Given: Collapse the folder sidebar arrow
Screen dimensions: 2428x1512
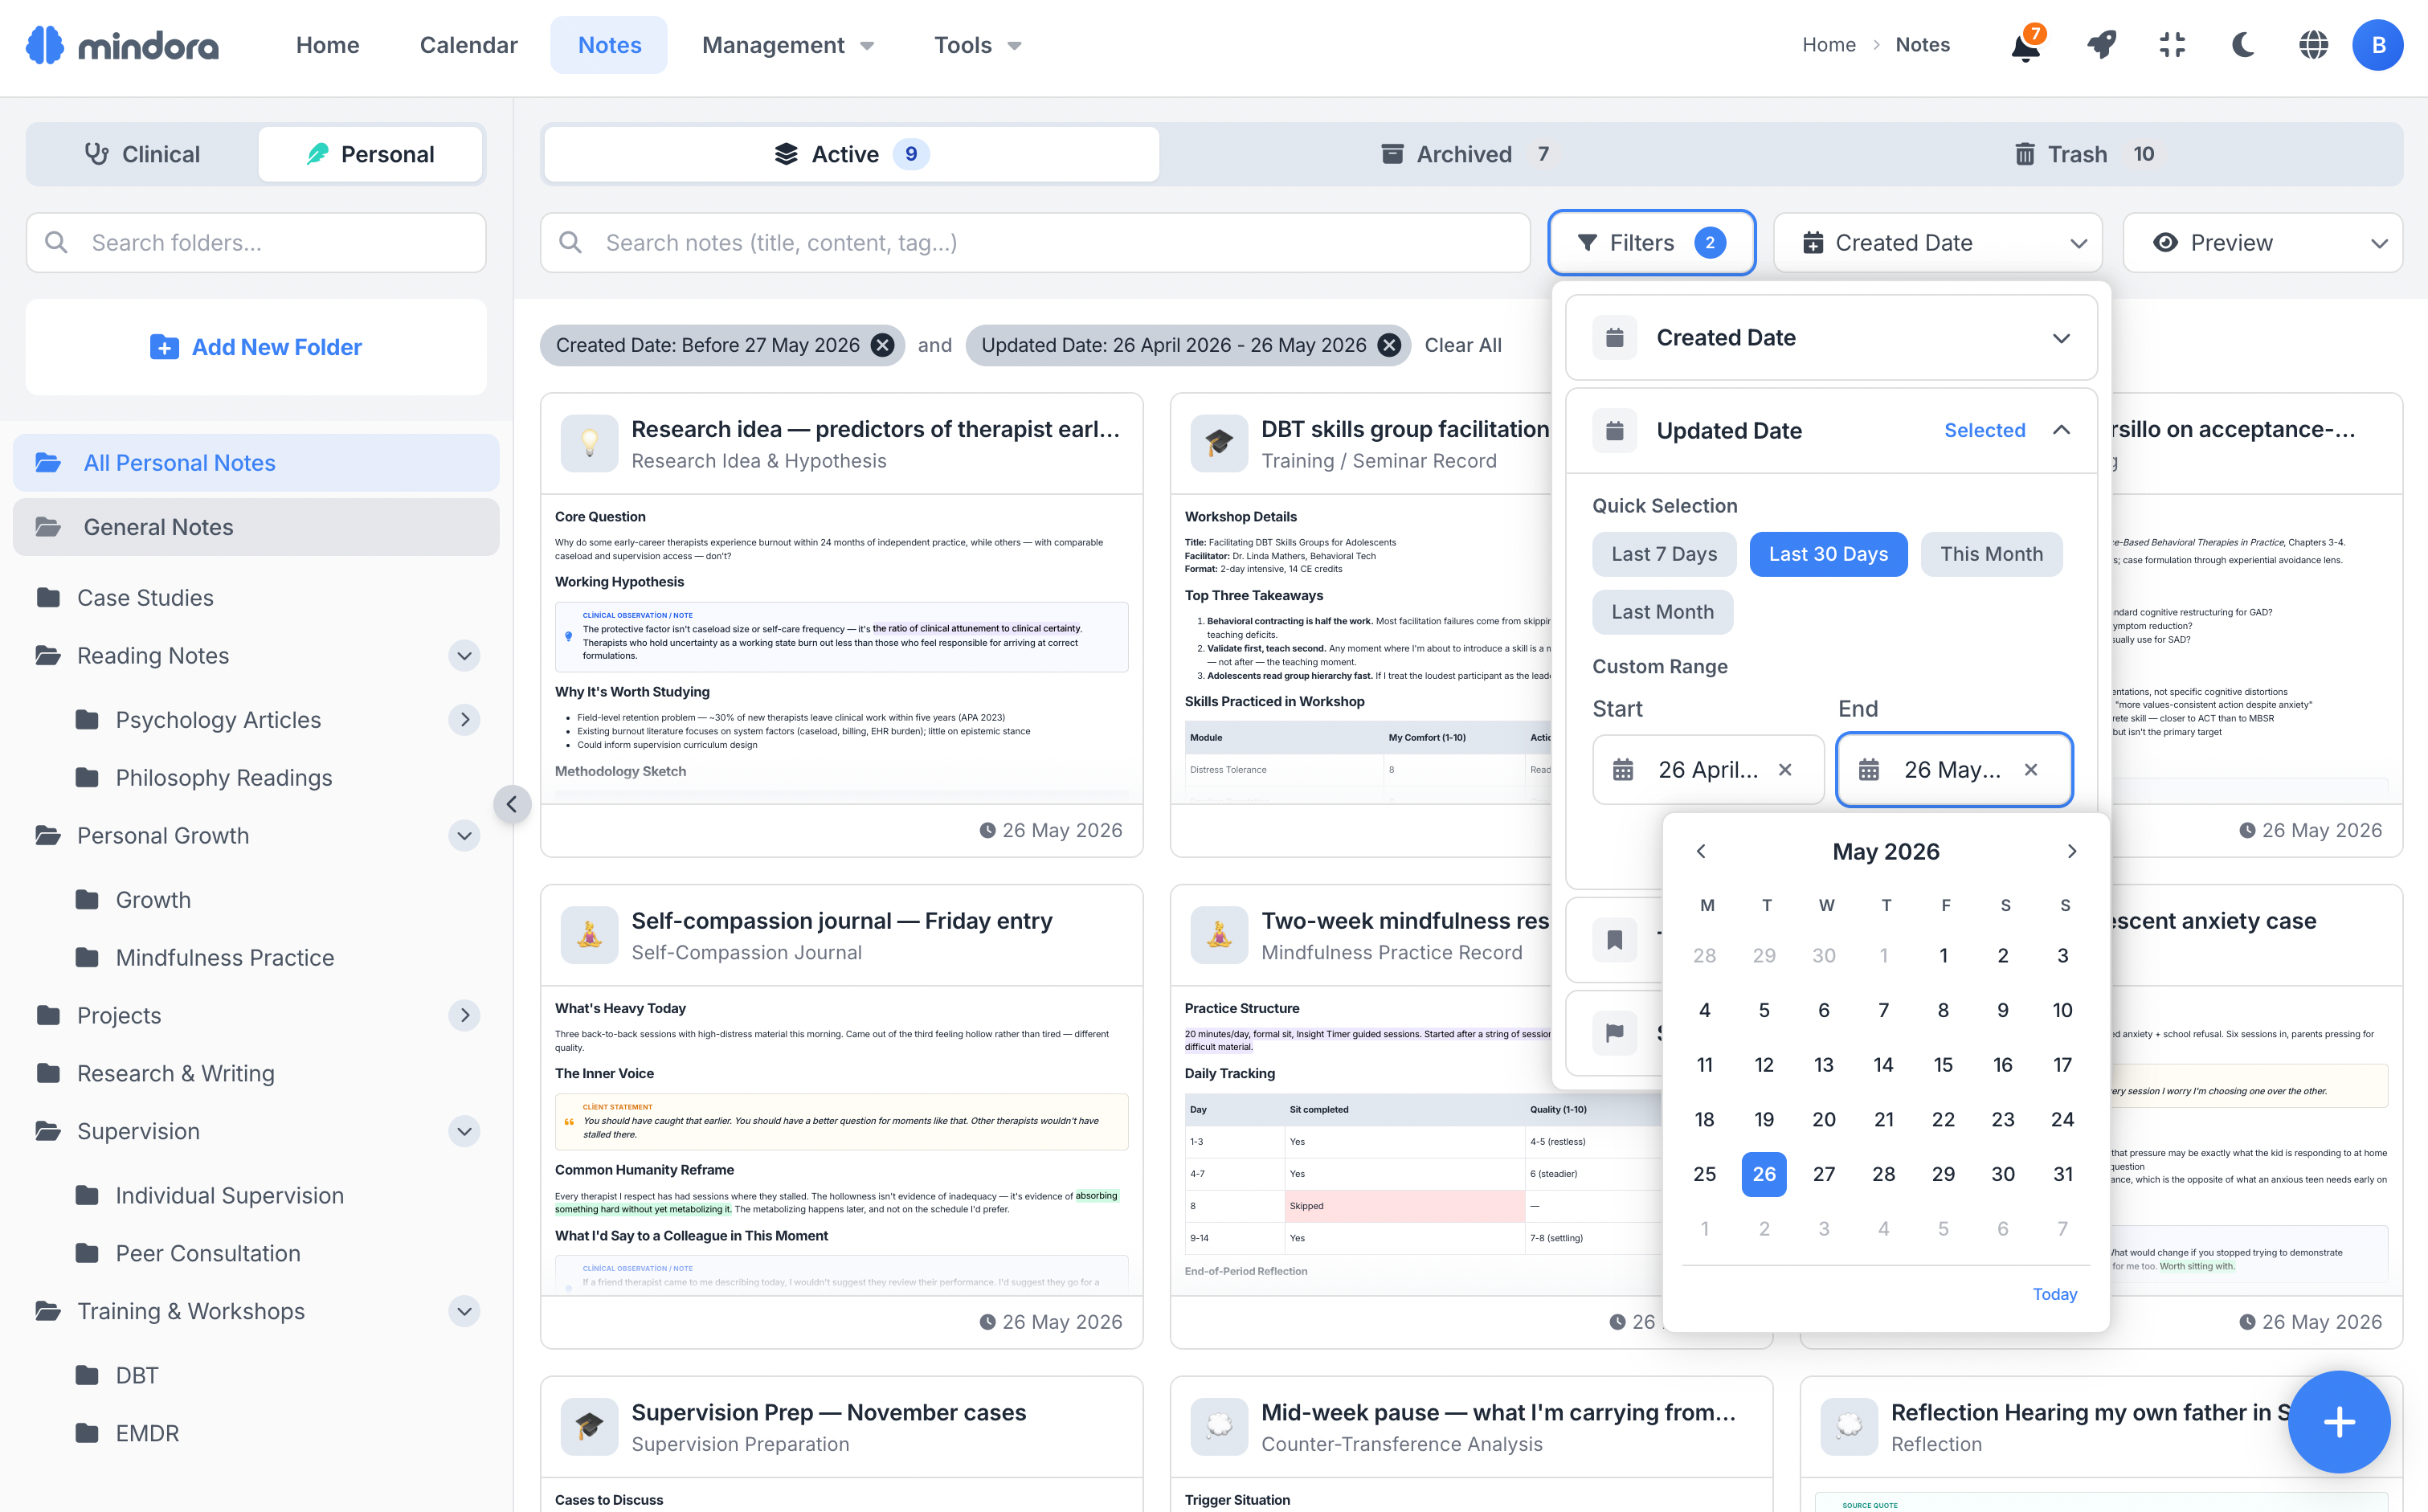Looking at the screenshot, I should pos(512,804).
